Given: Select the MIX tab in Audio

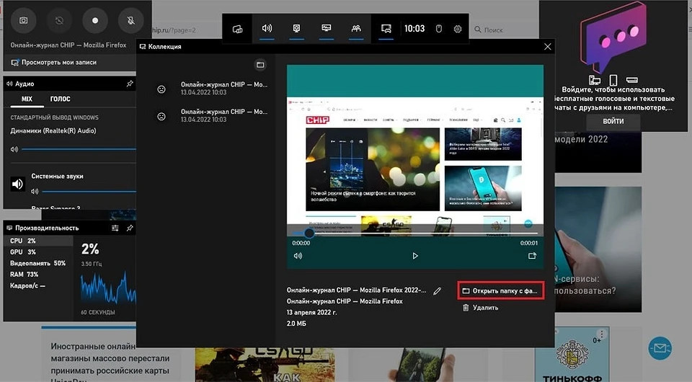Looking at the screenshot, I should 27,99.
